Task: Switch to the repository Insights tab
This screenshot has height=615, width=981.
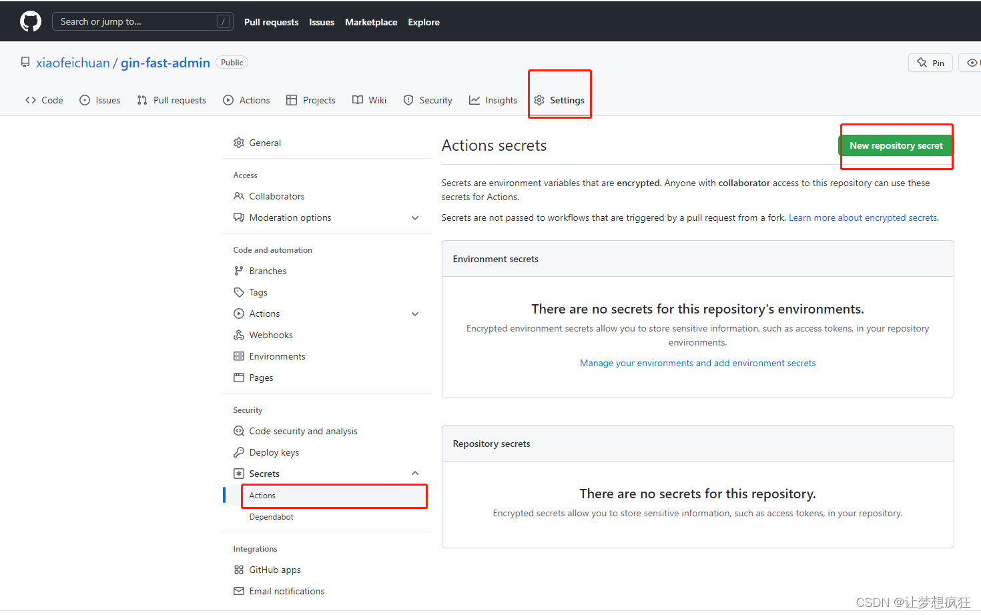Action: (493, 100)
